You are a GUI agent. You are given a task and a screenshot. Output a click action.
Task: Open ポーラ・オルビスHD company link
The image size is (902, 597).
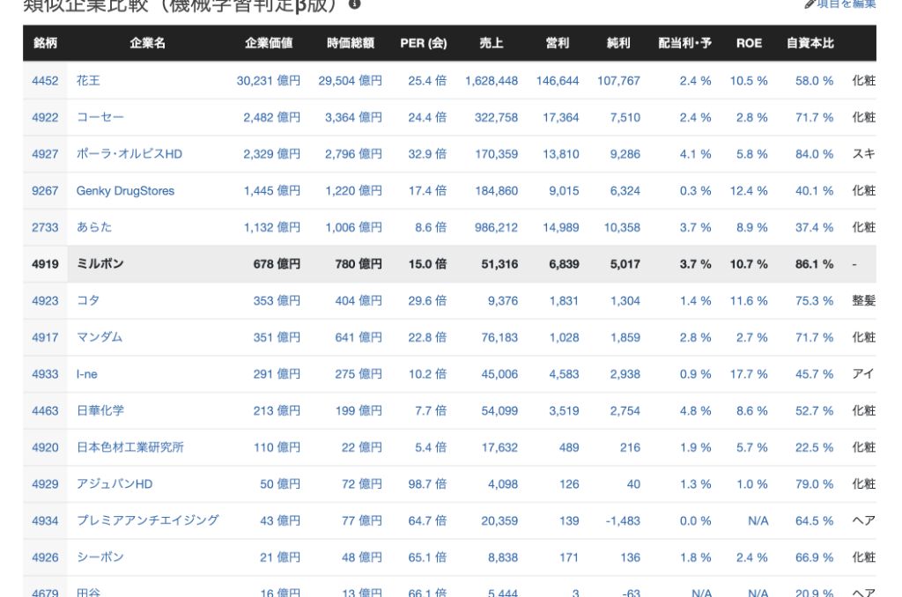[129, 154]
